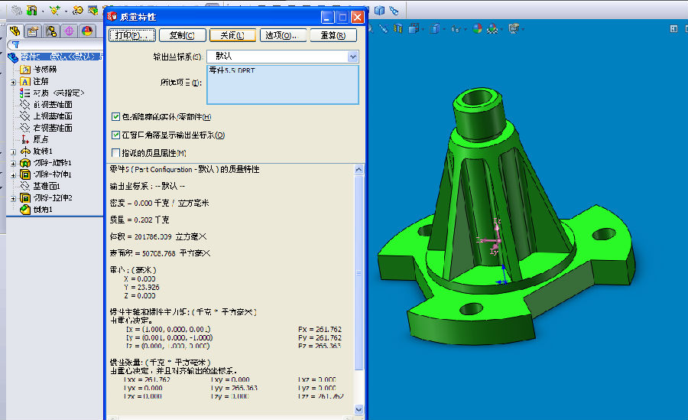Click the View Settings monitor icon
688x420 pixels.
click(x=514, y=29)
